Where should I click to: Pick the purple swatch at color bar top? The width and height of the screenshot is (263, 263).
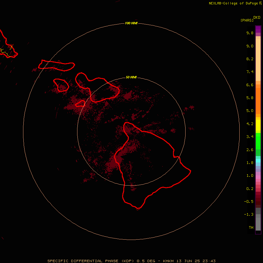258,29
